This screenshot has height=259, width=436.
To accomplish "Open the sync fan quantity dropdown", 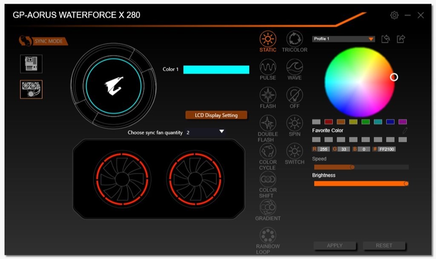I will click(205, 132).
